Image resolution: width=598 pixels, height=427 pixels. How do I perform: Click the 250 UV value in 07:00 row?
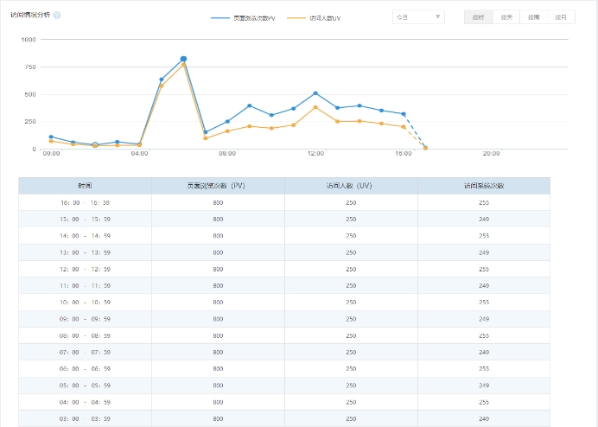351,352
